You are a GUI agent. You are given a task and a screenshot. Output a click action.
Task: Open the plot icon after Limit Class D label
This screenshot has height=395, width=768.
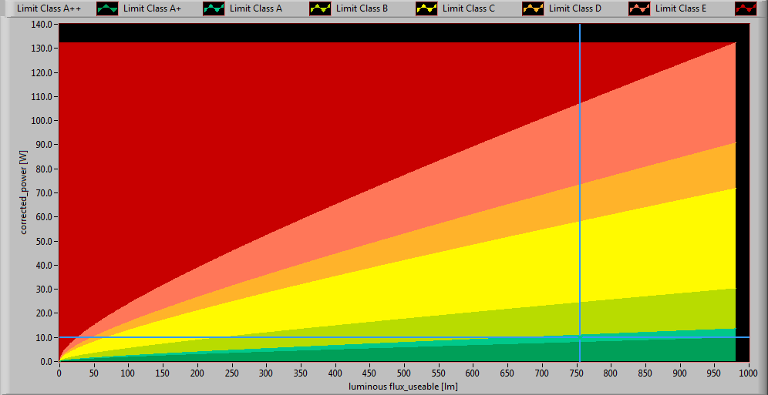[x=639, y=9]
